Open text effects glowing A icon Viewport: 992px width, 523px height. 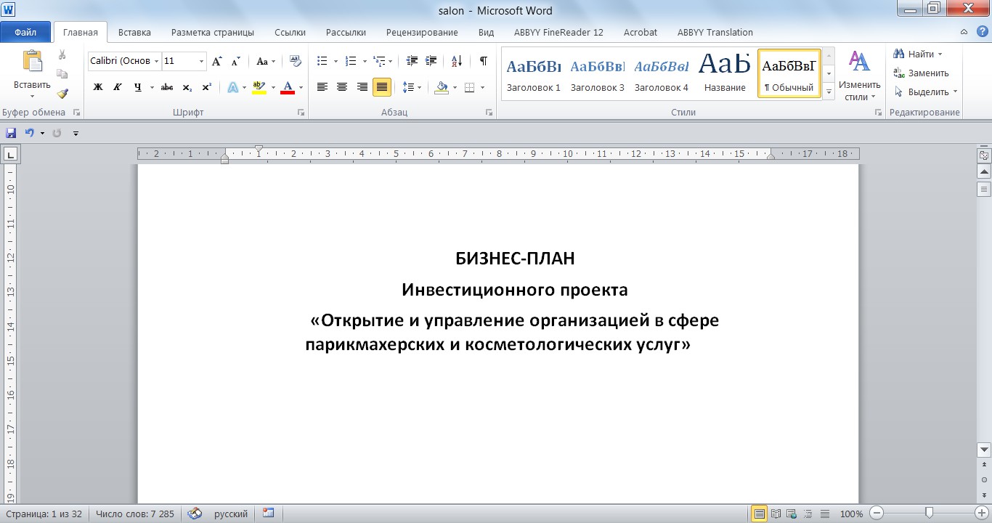233,87
